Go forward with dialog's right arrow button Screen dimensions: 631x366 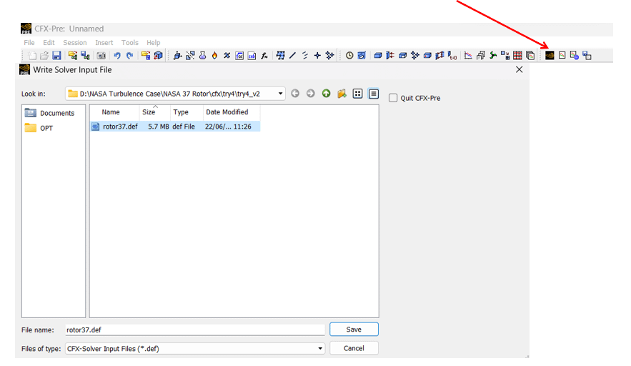tap(310, 94)
